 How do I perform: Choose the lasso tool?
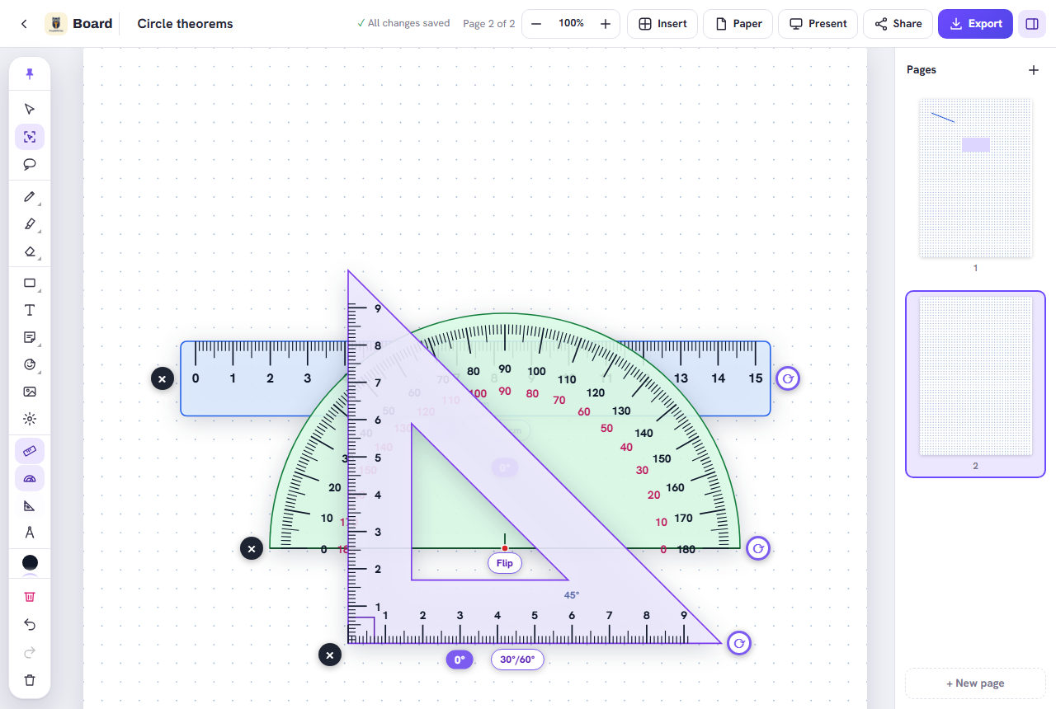[x=30, y=164]
